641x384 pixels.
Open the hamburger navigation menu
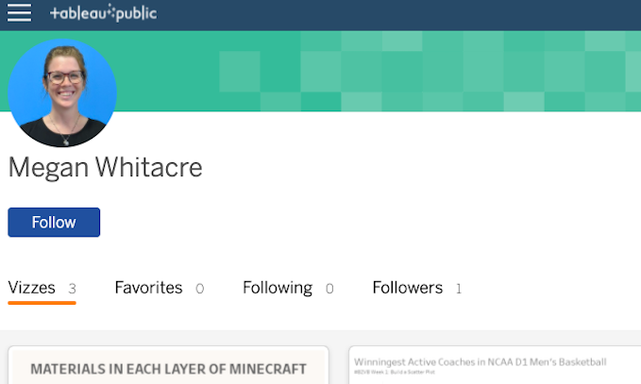click(x=19, y=13)
